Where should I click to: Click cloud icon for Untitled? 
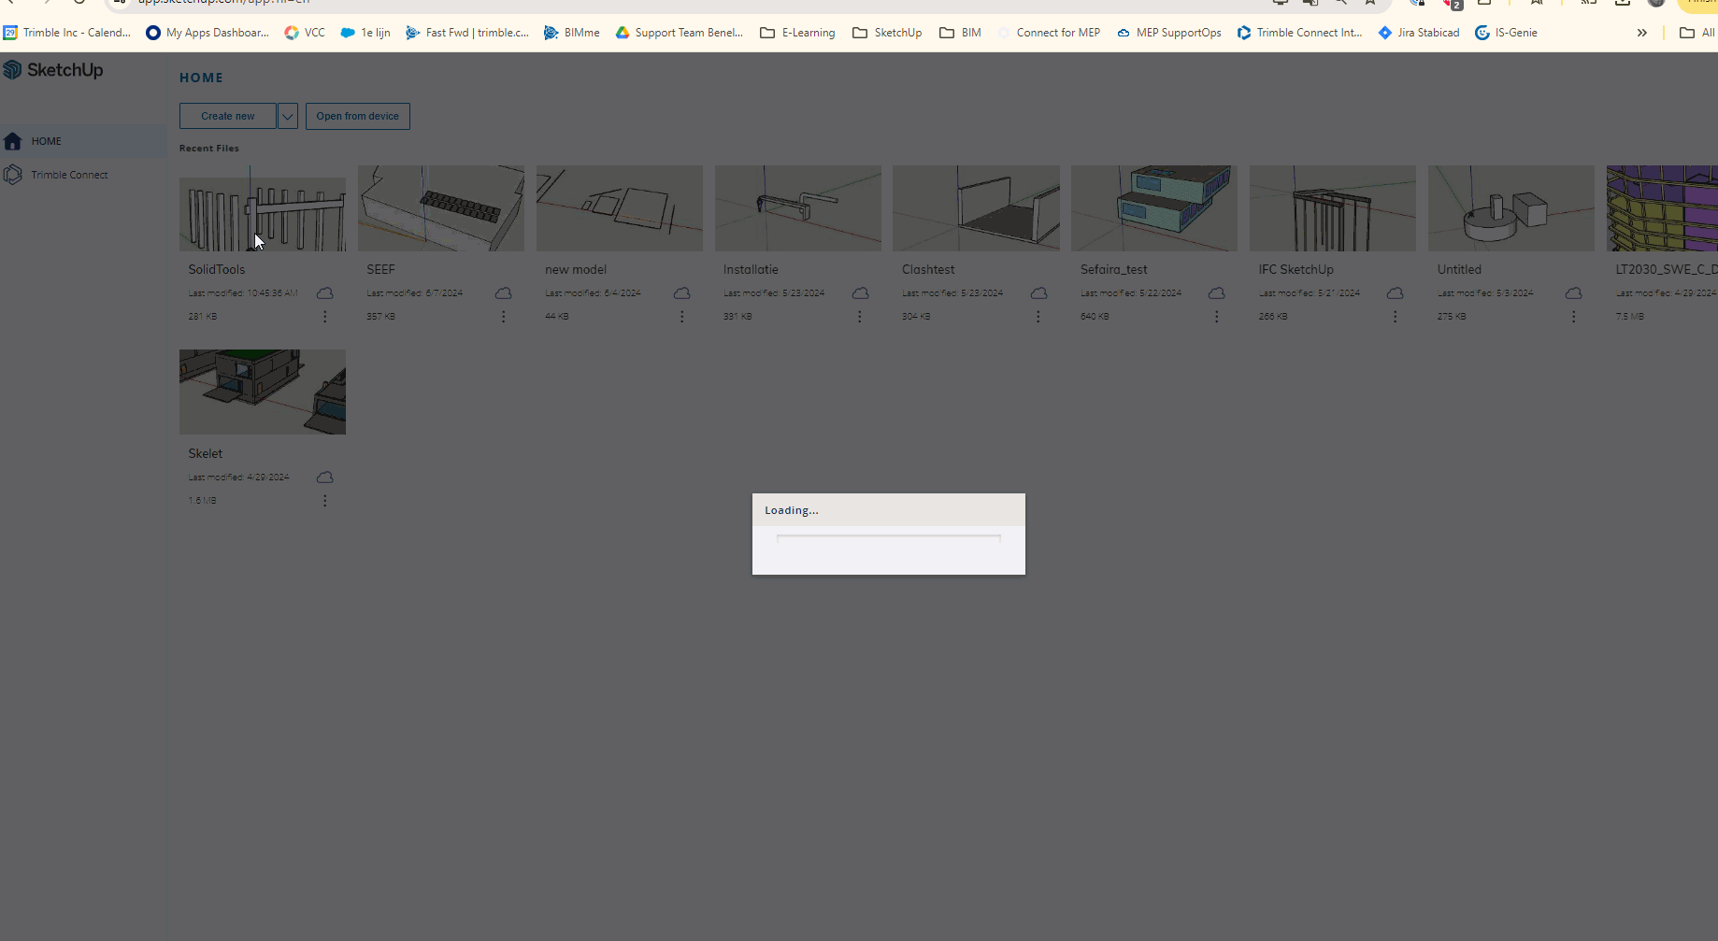click(1574, 293)
